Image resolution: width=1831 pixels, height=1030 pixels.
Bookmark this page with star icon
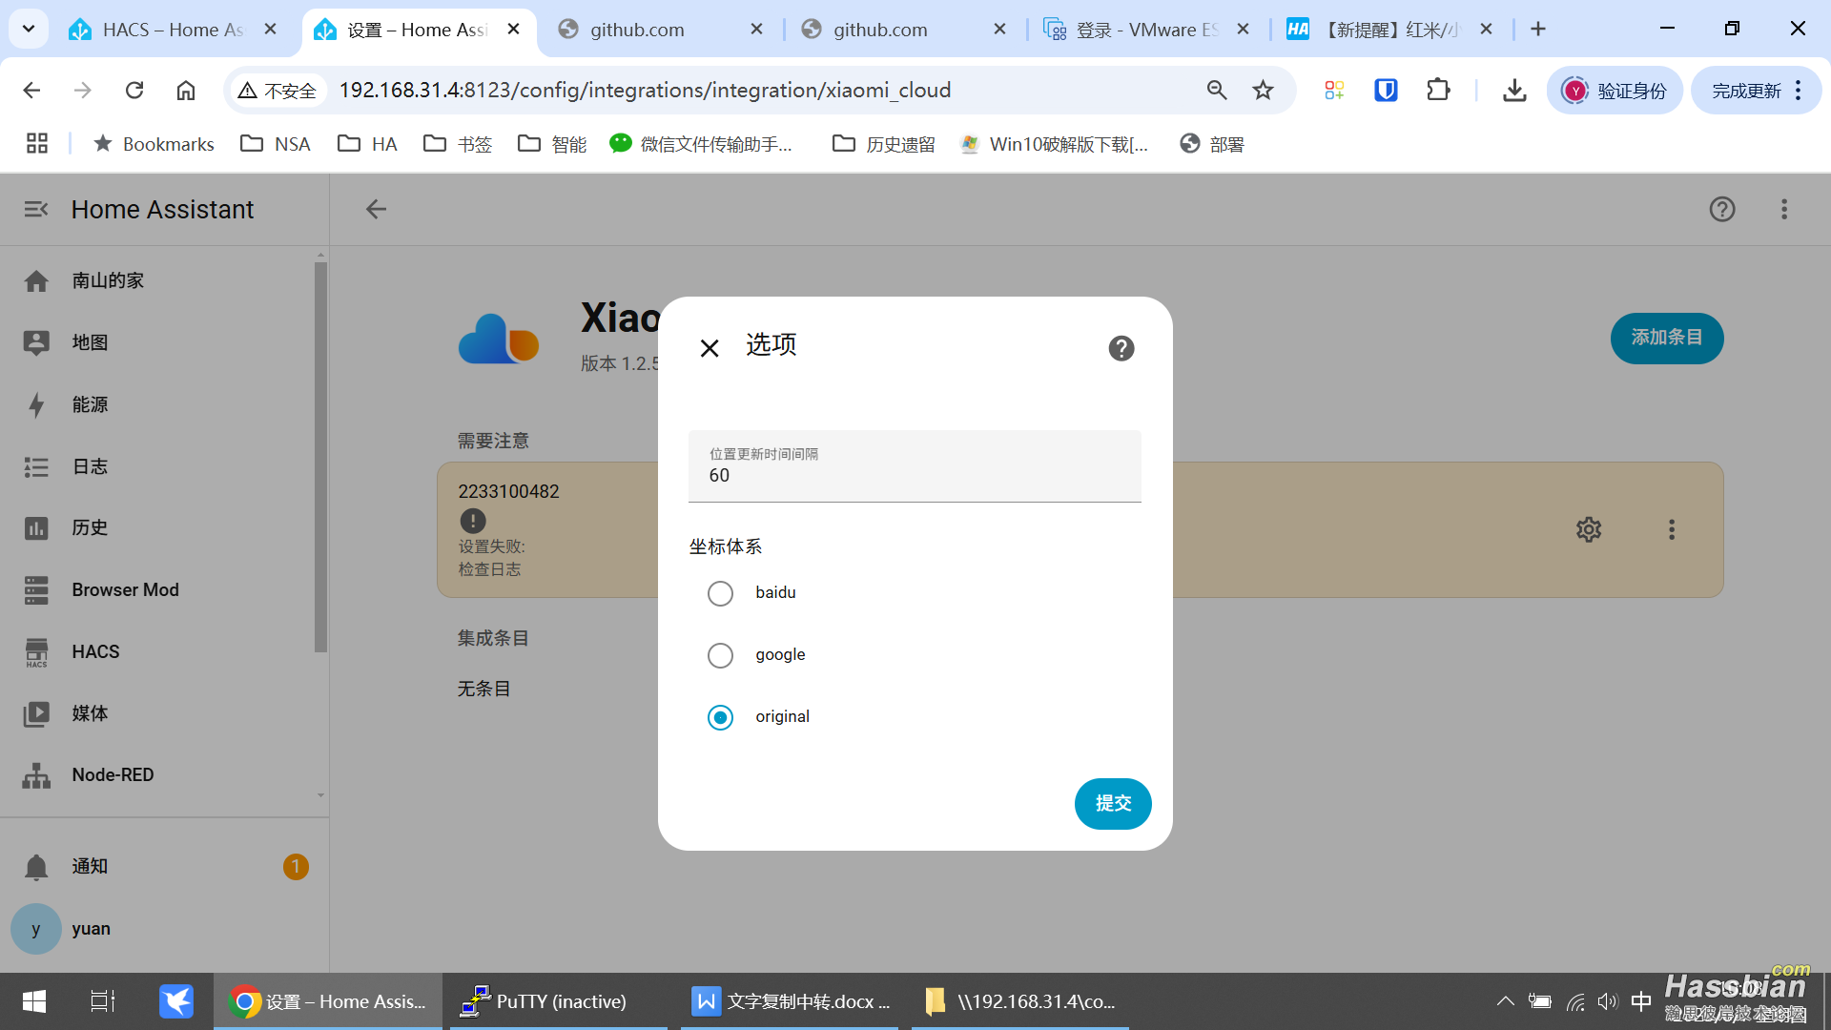pyautogui.click(x=1264, y=90)
